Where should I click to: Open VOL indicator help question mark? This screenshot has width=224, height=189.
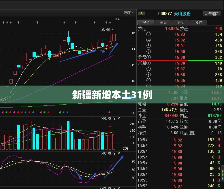tap(114, 118)
